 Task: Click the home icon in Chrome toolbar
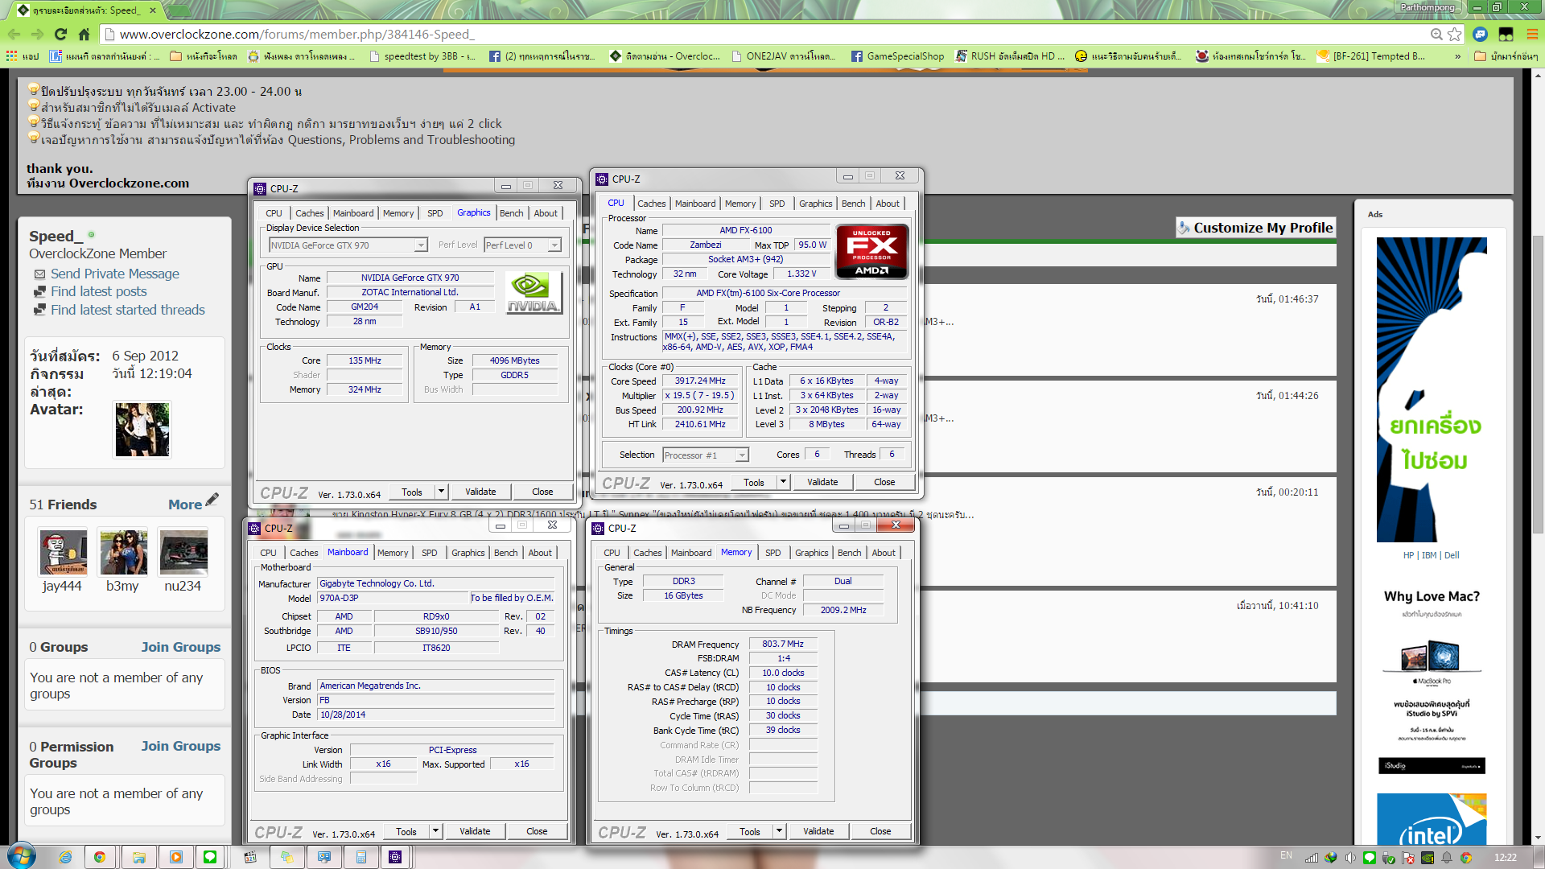click(x=84, y=34)
